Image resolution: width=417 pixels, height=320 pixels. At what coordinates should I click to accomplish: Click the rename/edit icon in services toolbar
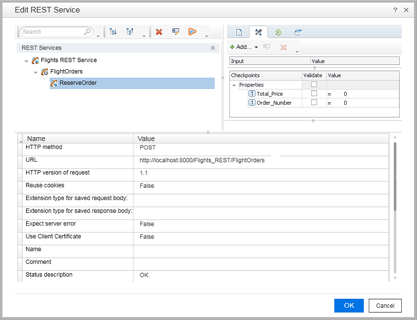point(175,32)
